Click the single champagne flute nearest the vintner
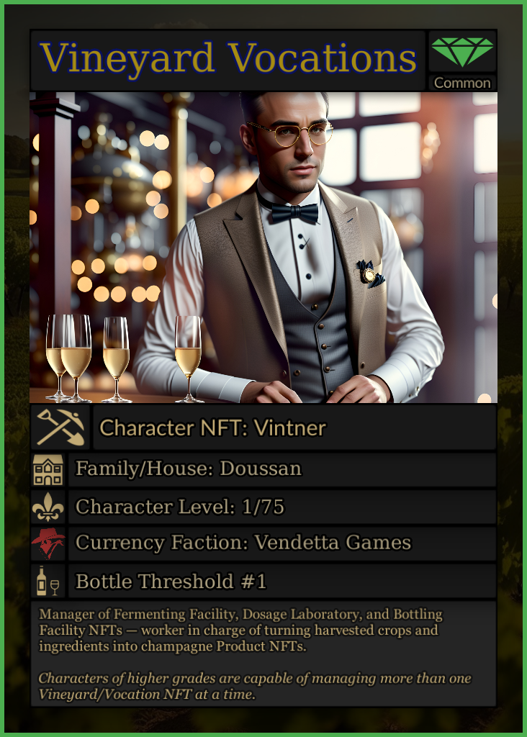527x737 pixels. 188,359
